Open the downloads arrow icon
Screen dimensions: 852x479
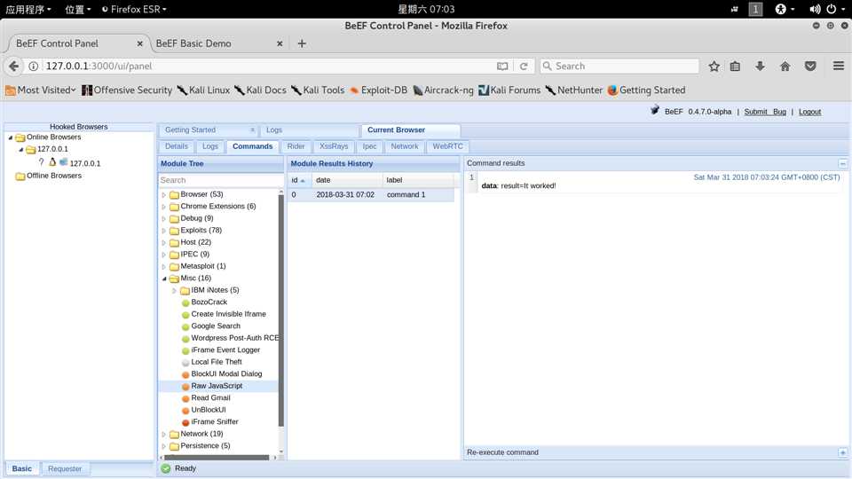[760, 67]
